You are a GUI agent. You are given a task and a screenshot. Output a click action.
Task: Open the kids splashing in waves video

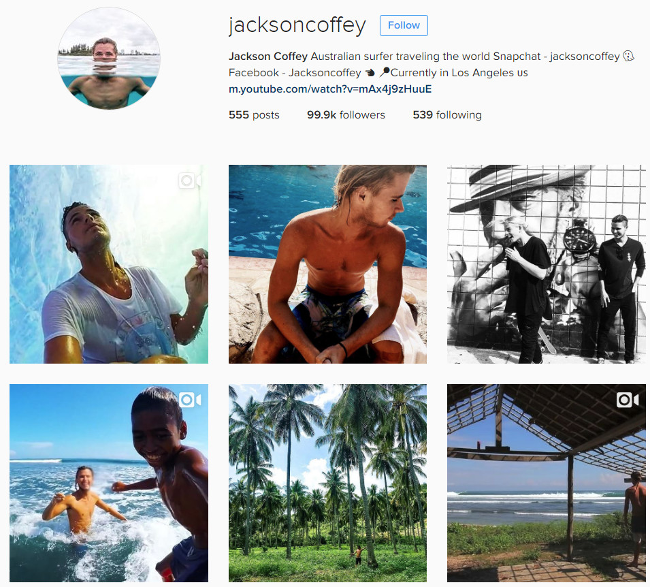(x=109, y=483)
